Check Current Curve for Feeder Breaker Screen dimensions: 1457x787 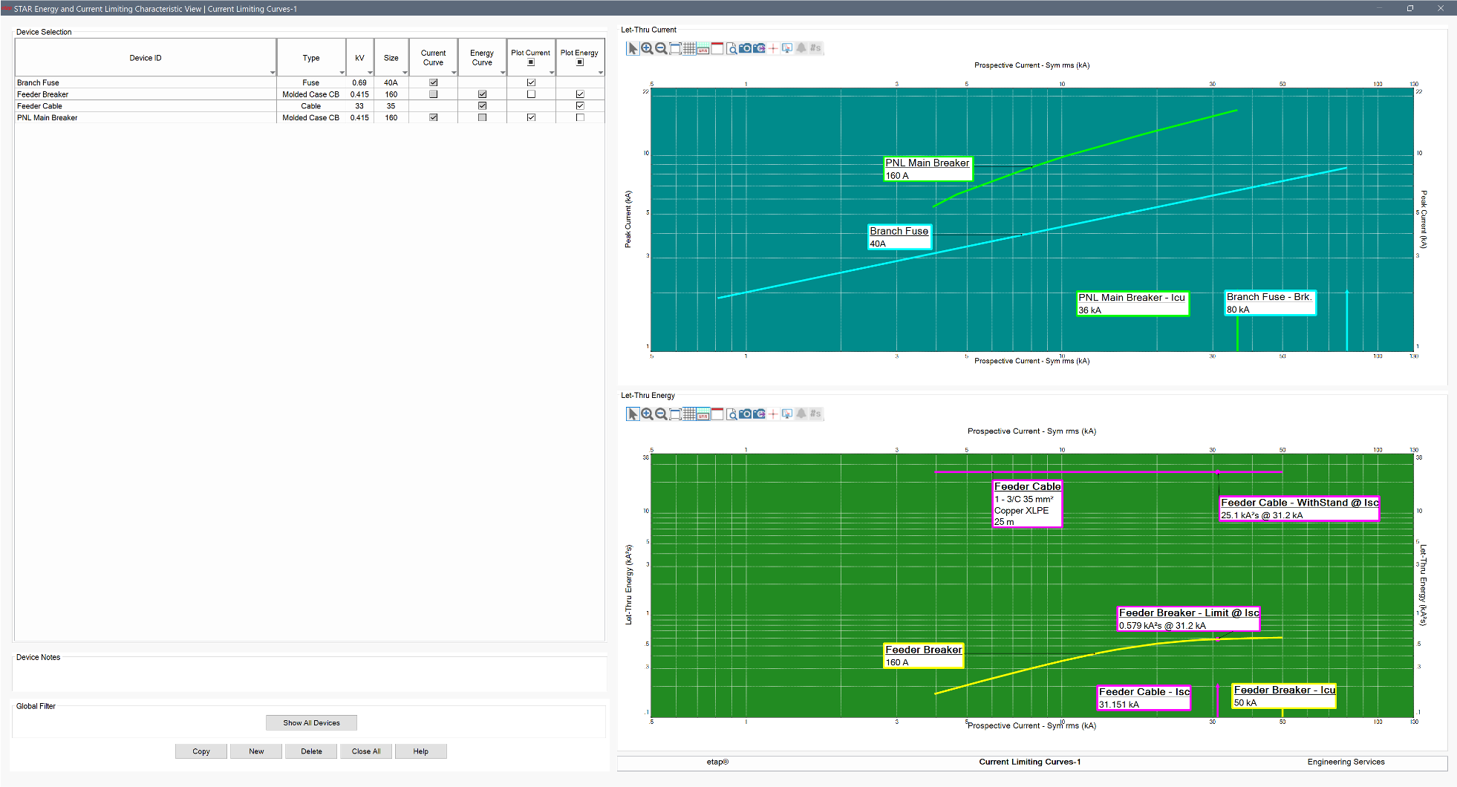pos(433,94)
